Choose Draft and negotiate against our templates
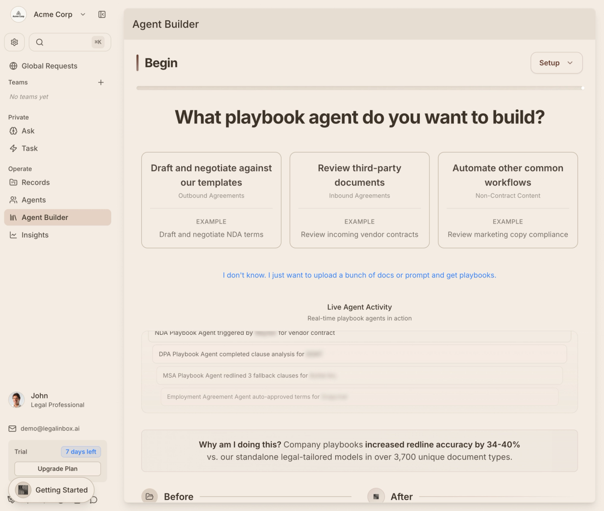 pyautogui.click(x=211, y=200)
